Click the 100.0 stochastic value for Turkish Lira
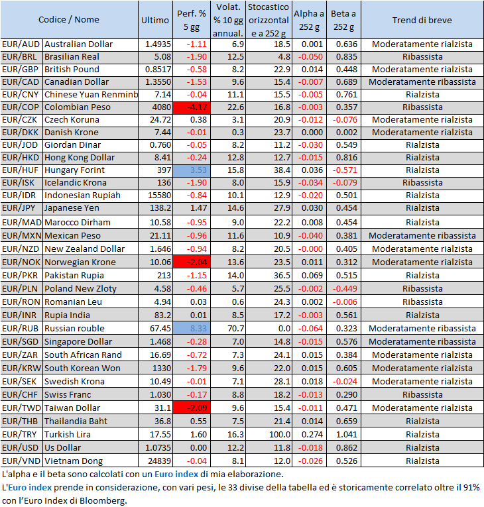The width and height of the screenshot is (484, 507). (269, 435)
